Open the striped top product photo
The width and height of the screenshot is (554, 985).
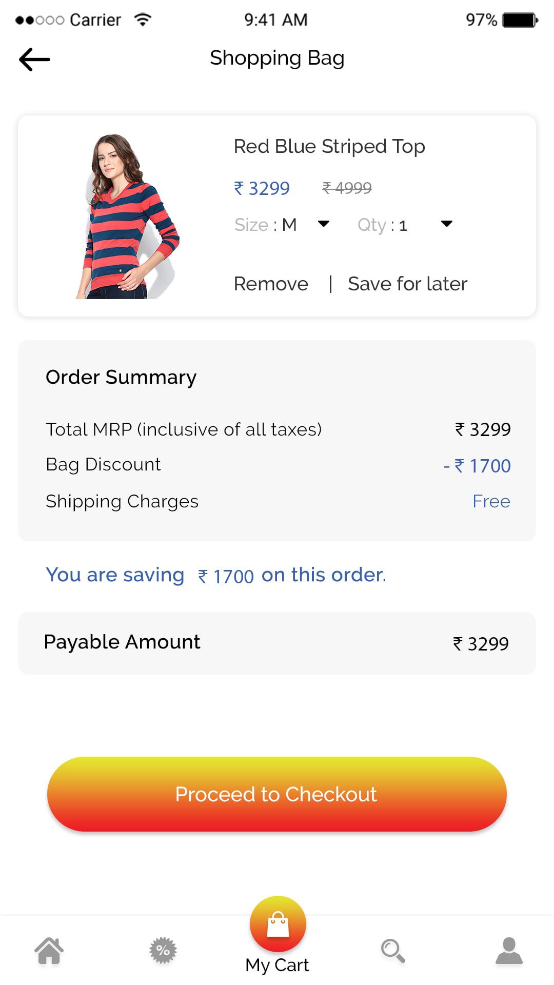click(128, 216)
